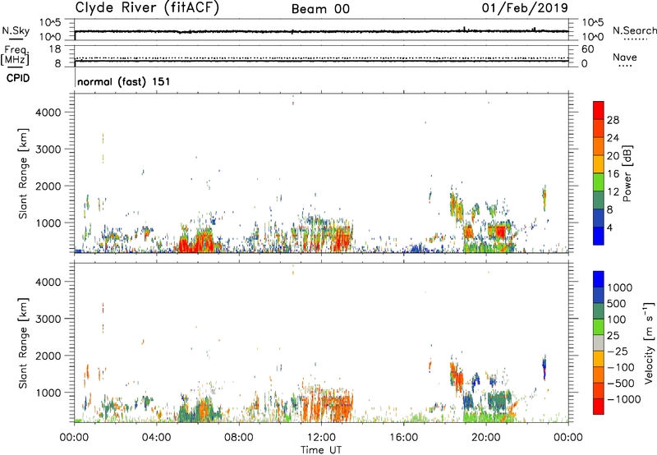The width and height of the screenshot is (657, 455).
Task: Click the "-500" value on velocity colorbar
Action: click(621, 383)
